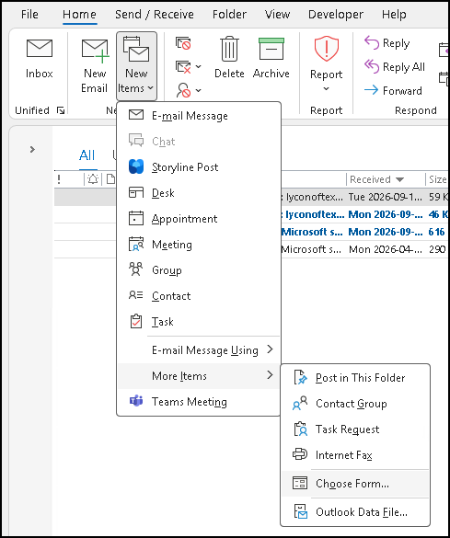Click the Report shield icon

326,49
